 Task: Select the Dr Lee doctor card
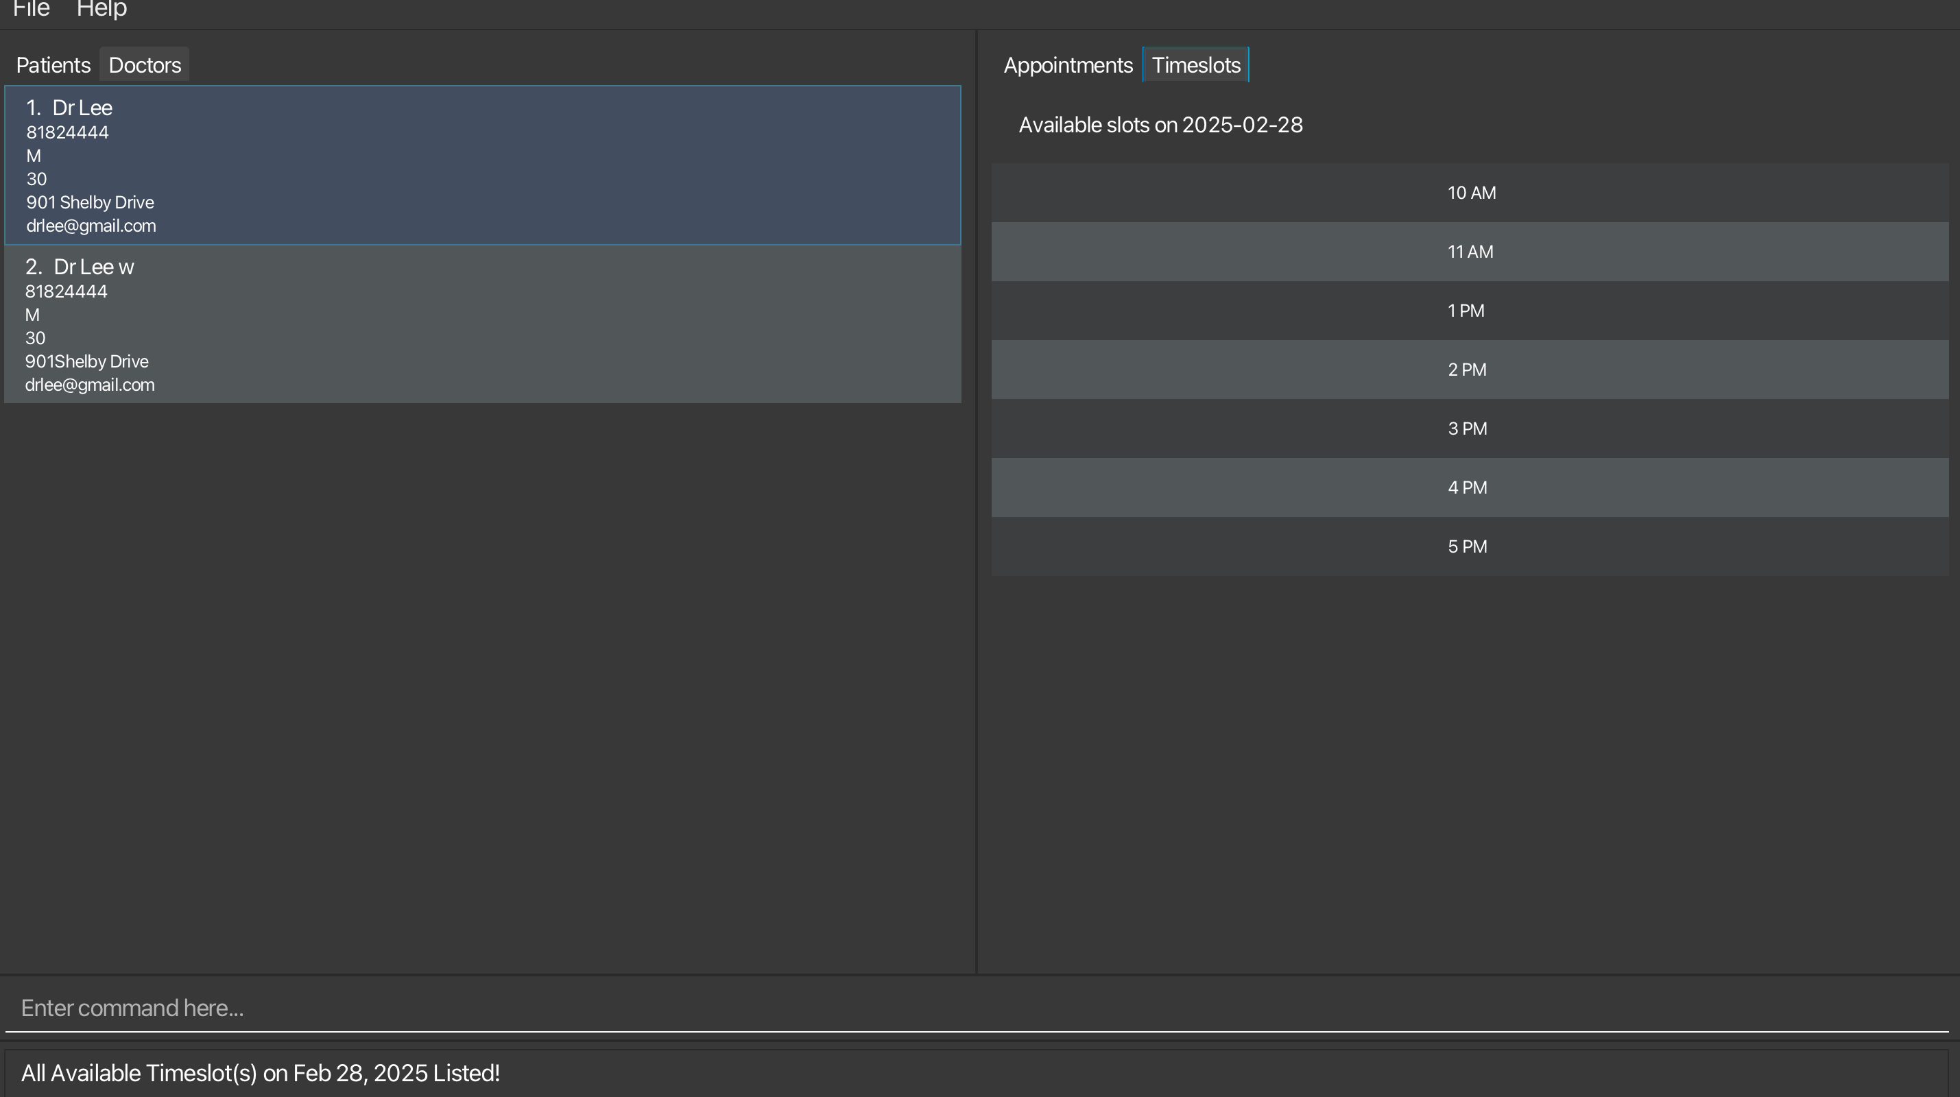point(482,165)
